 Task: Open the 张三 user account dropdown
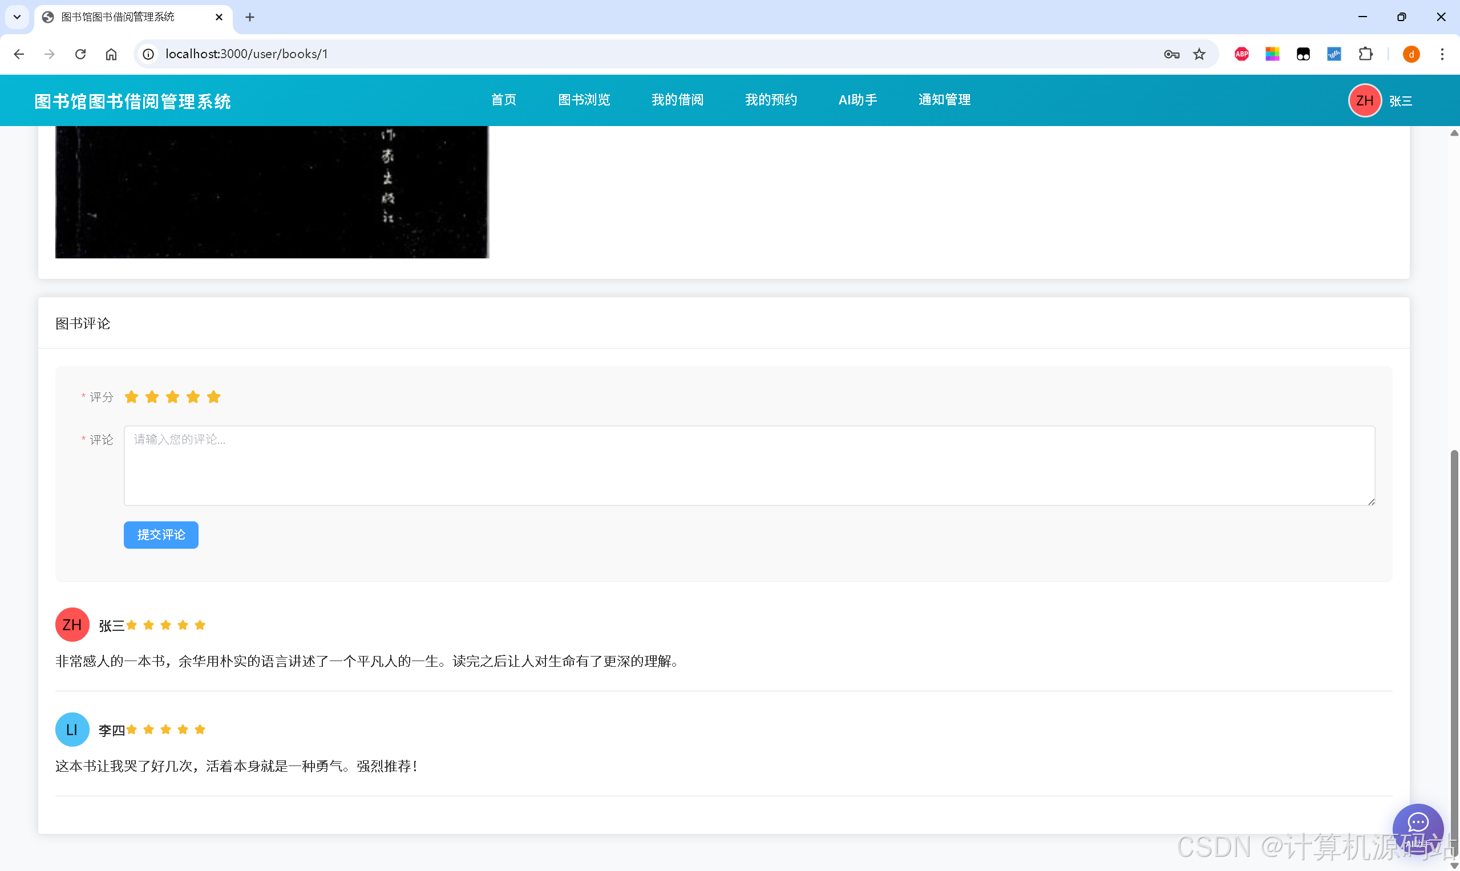[x=1400, y=101]
